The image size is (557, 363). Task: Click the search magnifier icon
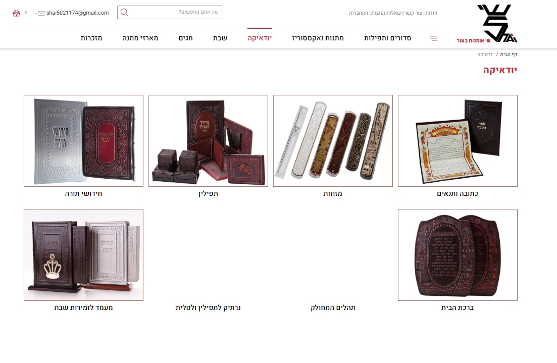click(x=124, y=12)
